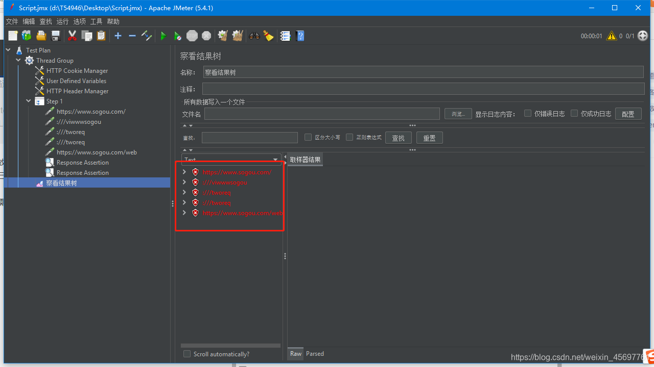Clear all results with the double broom-gear icon
The width and height of the screenshot is (654, 367).
click(238, 36)
